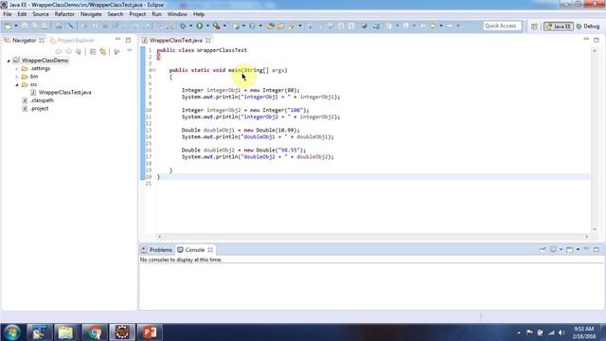Click the editor vertical scrollbar
The height and width of the screenshot is (341, 606).
[595, 139]
